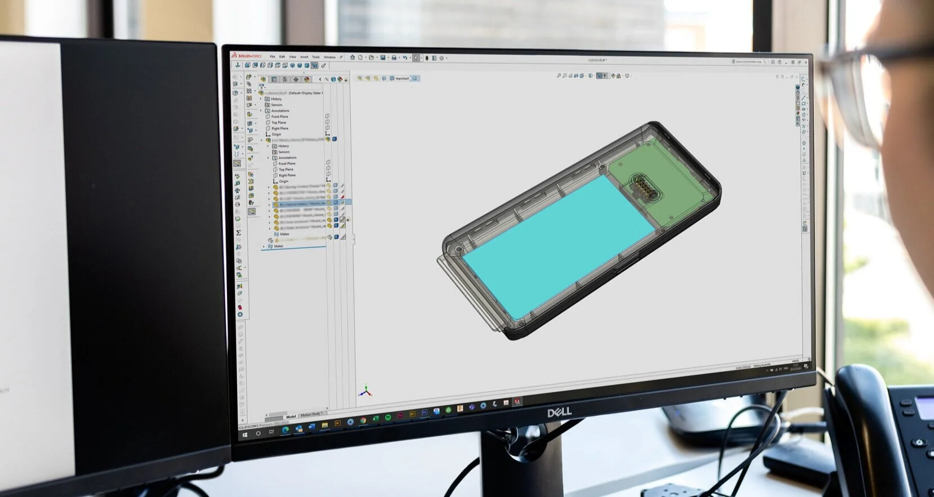This screenshot has width=934, height=497.
Task: Click the Open folder icon
Action: tap(372, 57)
